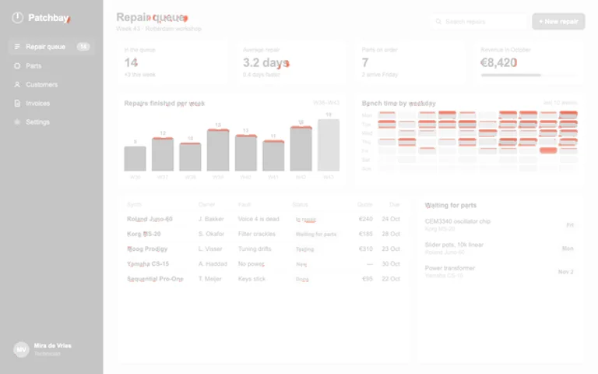The image size is (598, 374).
Task: Click the Customers person icon
Action: [x=17, y=84]
